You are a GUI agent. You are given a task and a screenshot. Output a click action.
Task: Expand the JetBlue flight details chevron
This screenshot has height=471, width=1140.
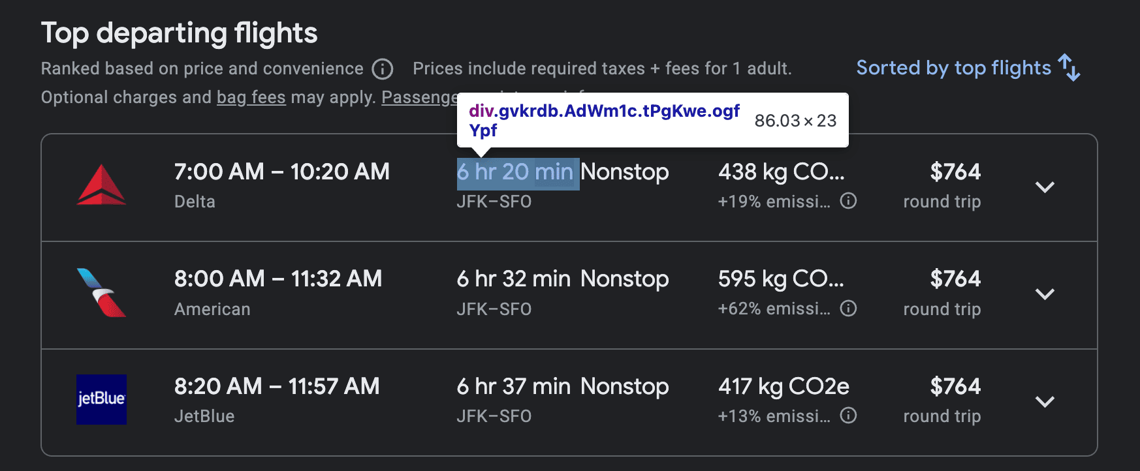point(1045,401)
